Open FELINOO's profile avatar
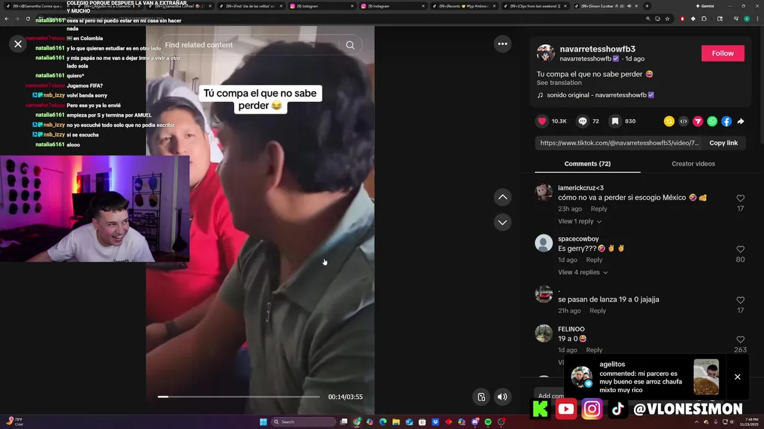Viewport: 764px width, 429px height. pos(544,333)
